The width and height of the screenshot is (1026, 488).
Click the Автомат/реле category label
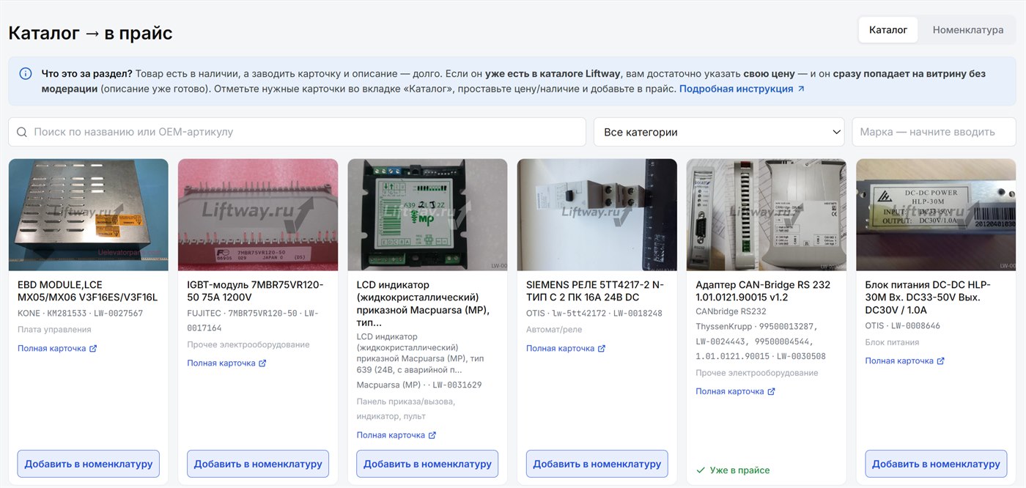point(554,330)
